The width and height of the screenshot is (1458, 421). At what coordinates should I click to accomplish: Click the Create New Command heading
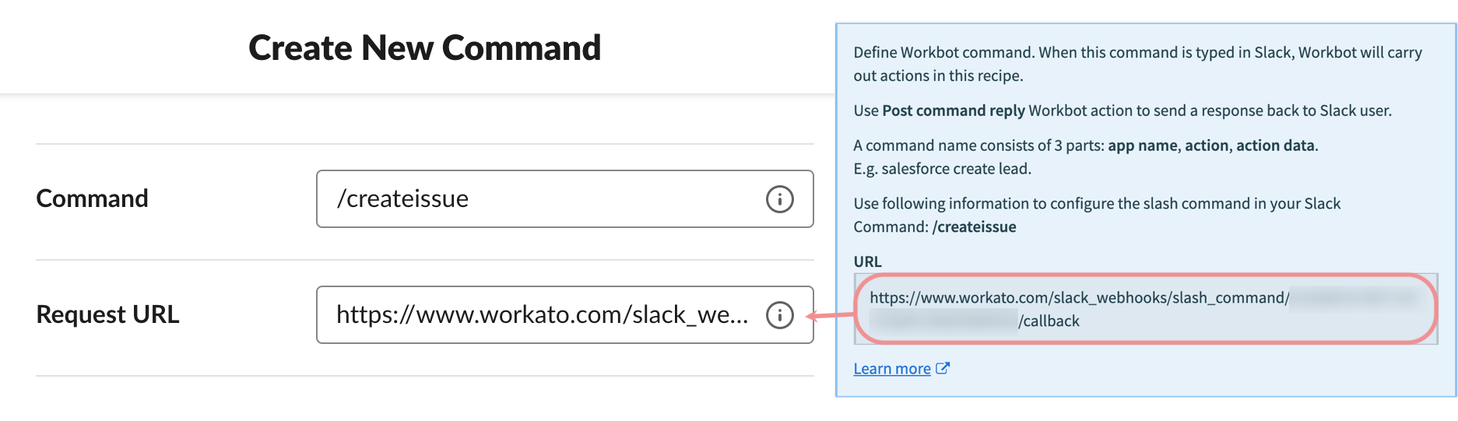424,48
